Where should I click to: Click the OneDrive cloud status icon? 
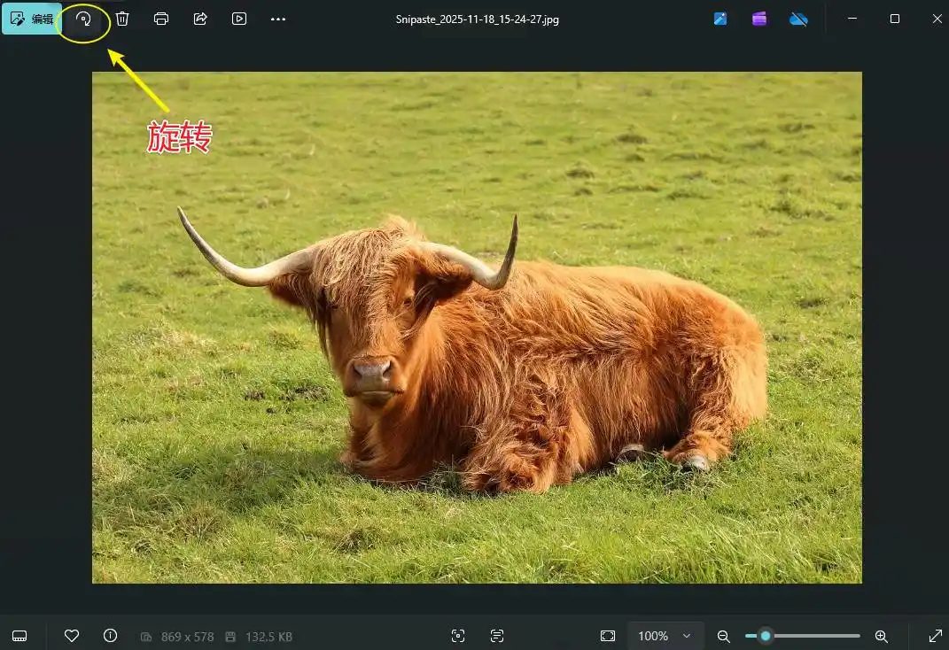click(x=798, y=19)
